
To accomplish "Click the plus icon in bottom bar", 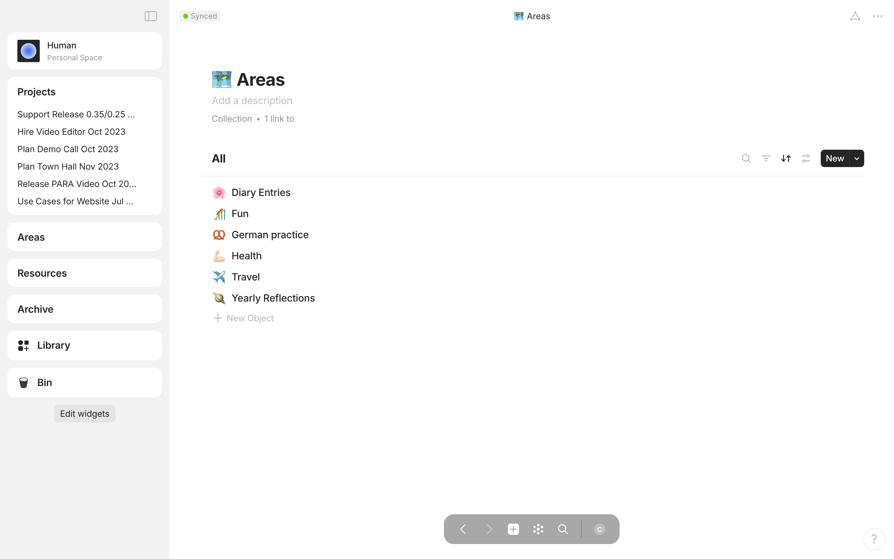I will (513, 529).
